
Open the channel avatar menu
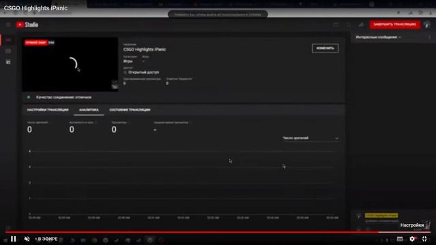[x=427, y=24]
